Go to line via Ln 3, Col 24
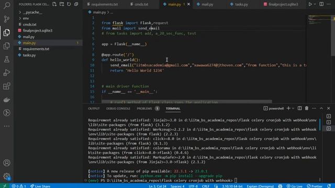 (x=158, y=186)
